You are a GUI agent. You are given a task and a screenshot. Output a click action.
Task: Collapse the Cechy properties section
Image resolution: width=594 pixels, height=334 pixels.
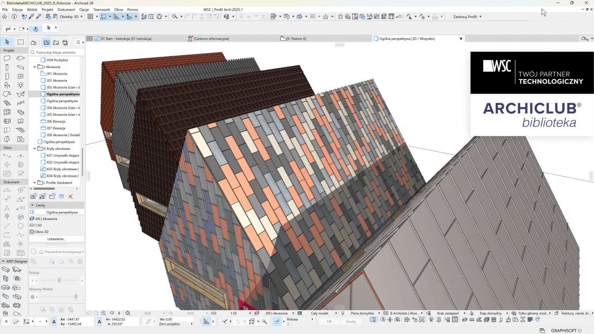click(x=32, y=205)
